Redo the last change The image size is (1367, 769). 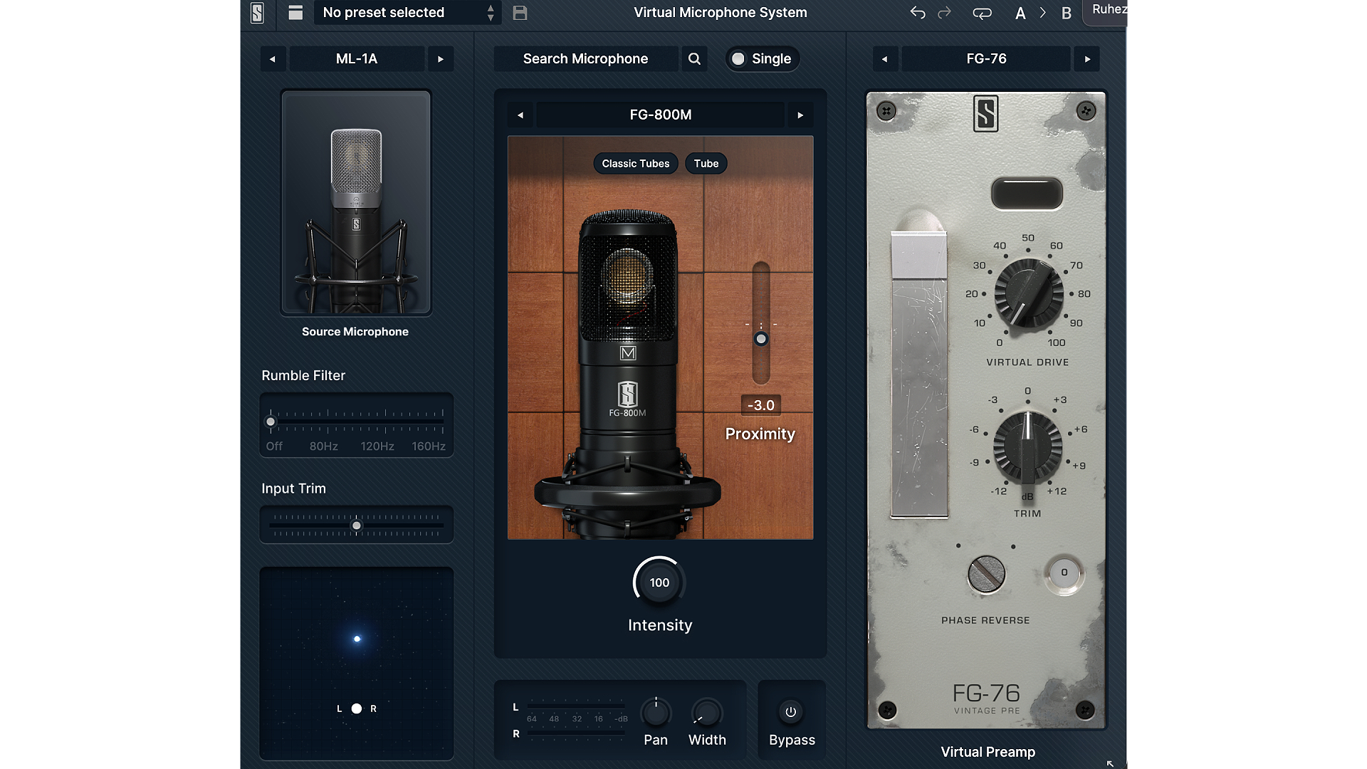[944, 13]
